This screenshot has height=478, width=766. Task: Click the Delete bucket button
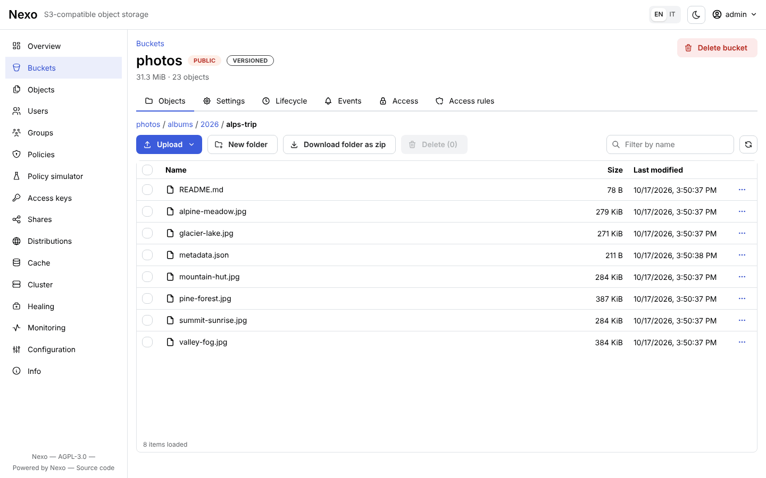click(x=717, y=48)
